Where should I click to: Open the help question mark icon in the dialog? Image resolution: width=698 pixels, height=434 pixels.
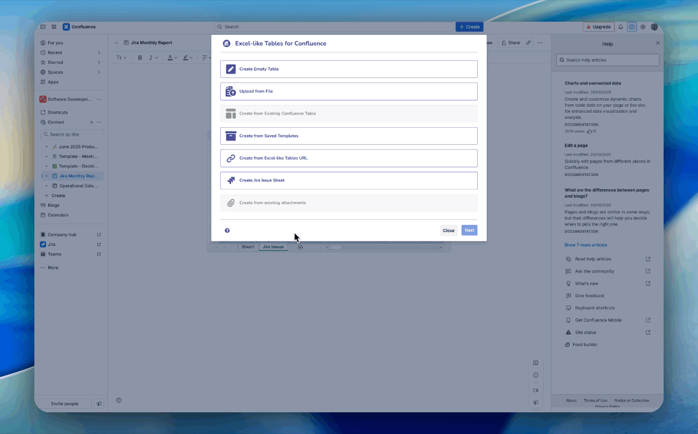(x=227, y=230)
